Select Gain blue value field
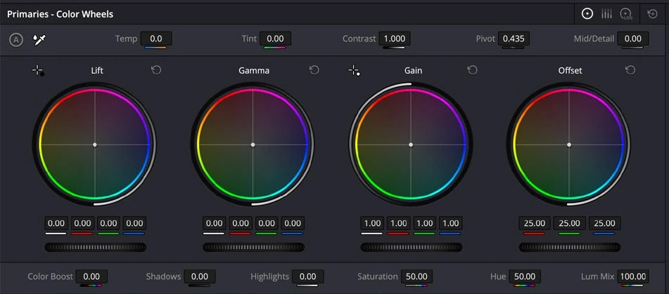669x294 pixels. [450, 223]
